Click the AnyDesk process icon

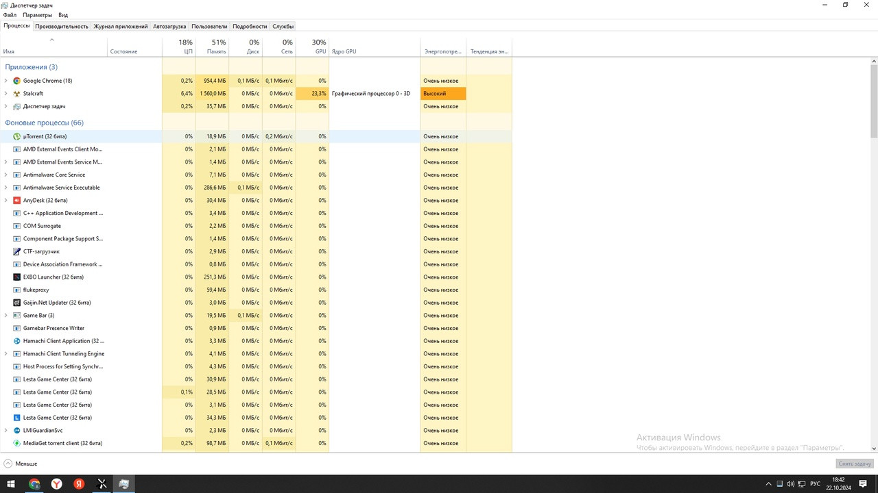coord(17,200)
